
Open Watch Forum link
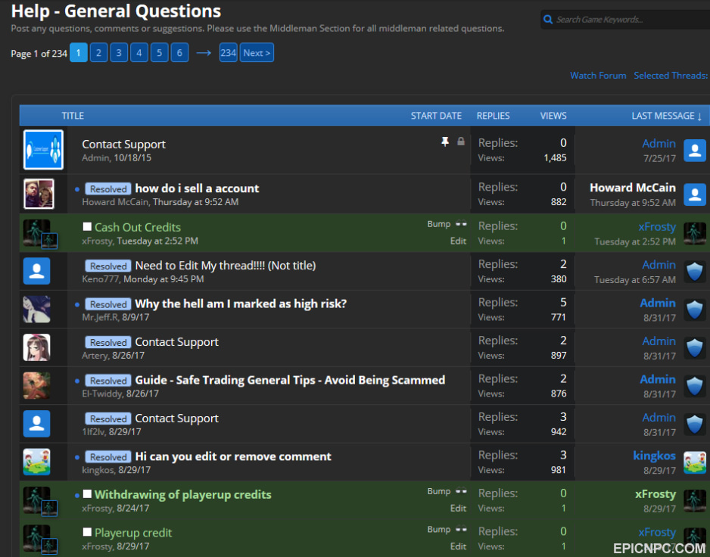pos(598,76)
